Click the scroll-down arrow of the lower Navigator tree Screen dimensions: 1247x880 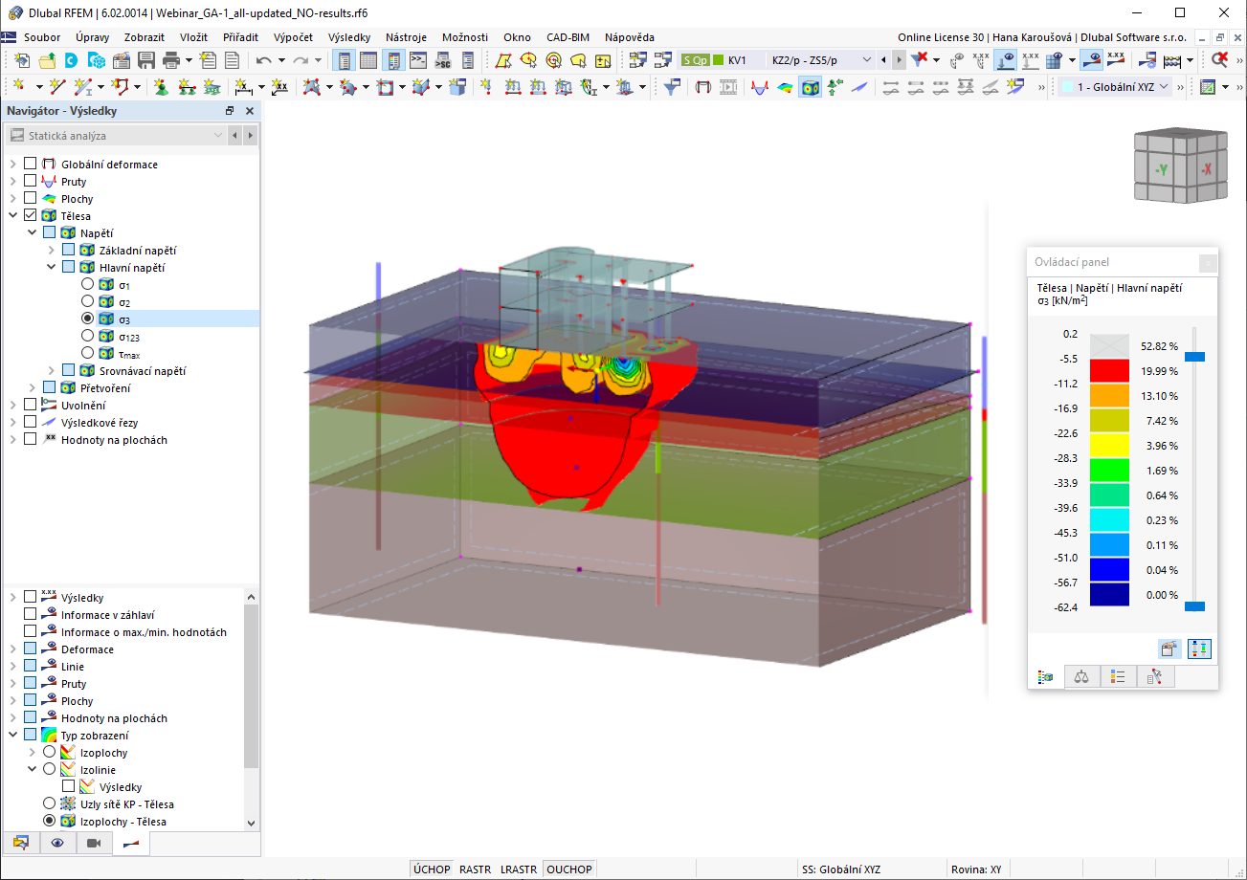pos(252,823)
